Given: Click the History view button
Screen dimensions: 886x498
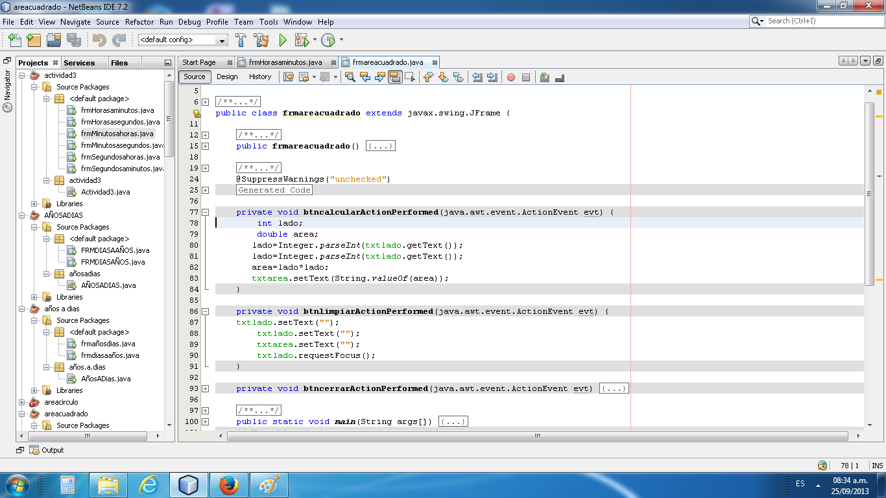Looking at the screenshot, I should [259, 77].
